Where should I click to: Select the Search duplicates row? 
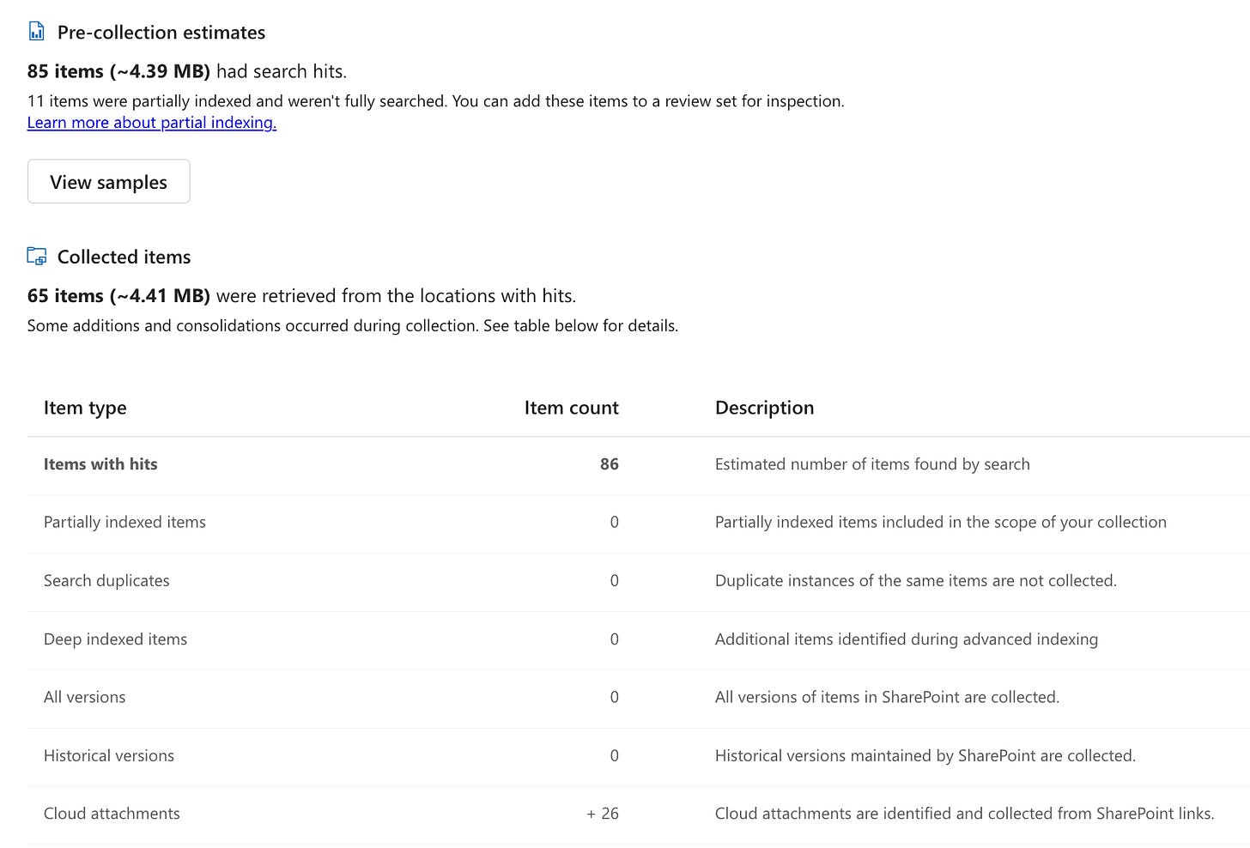(x=106, y=580)
